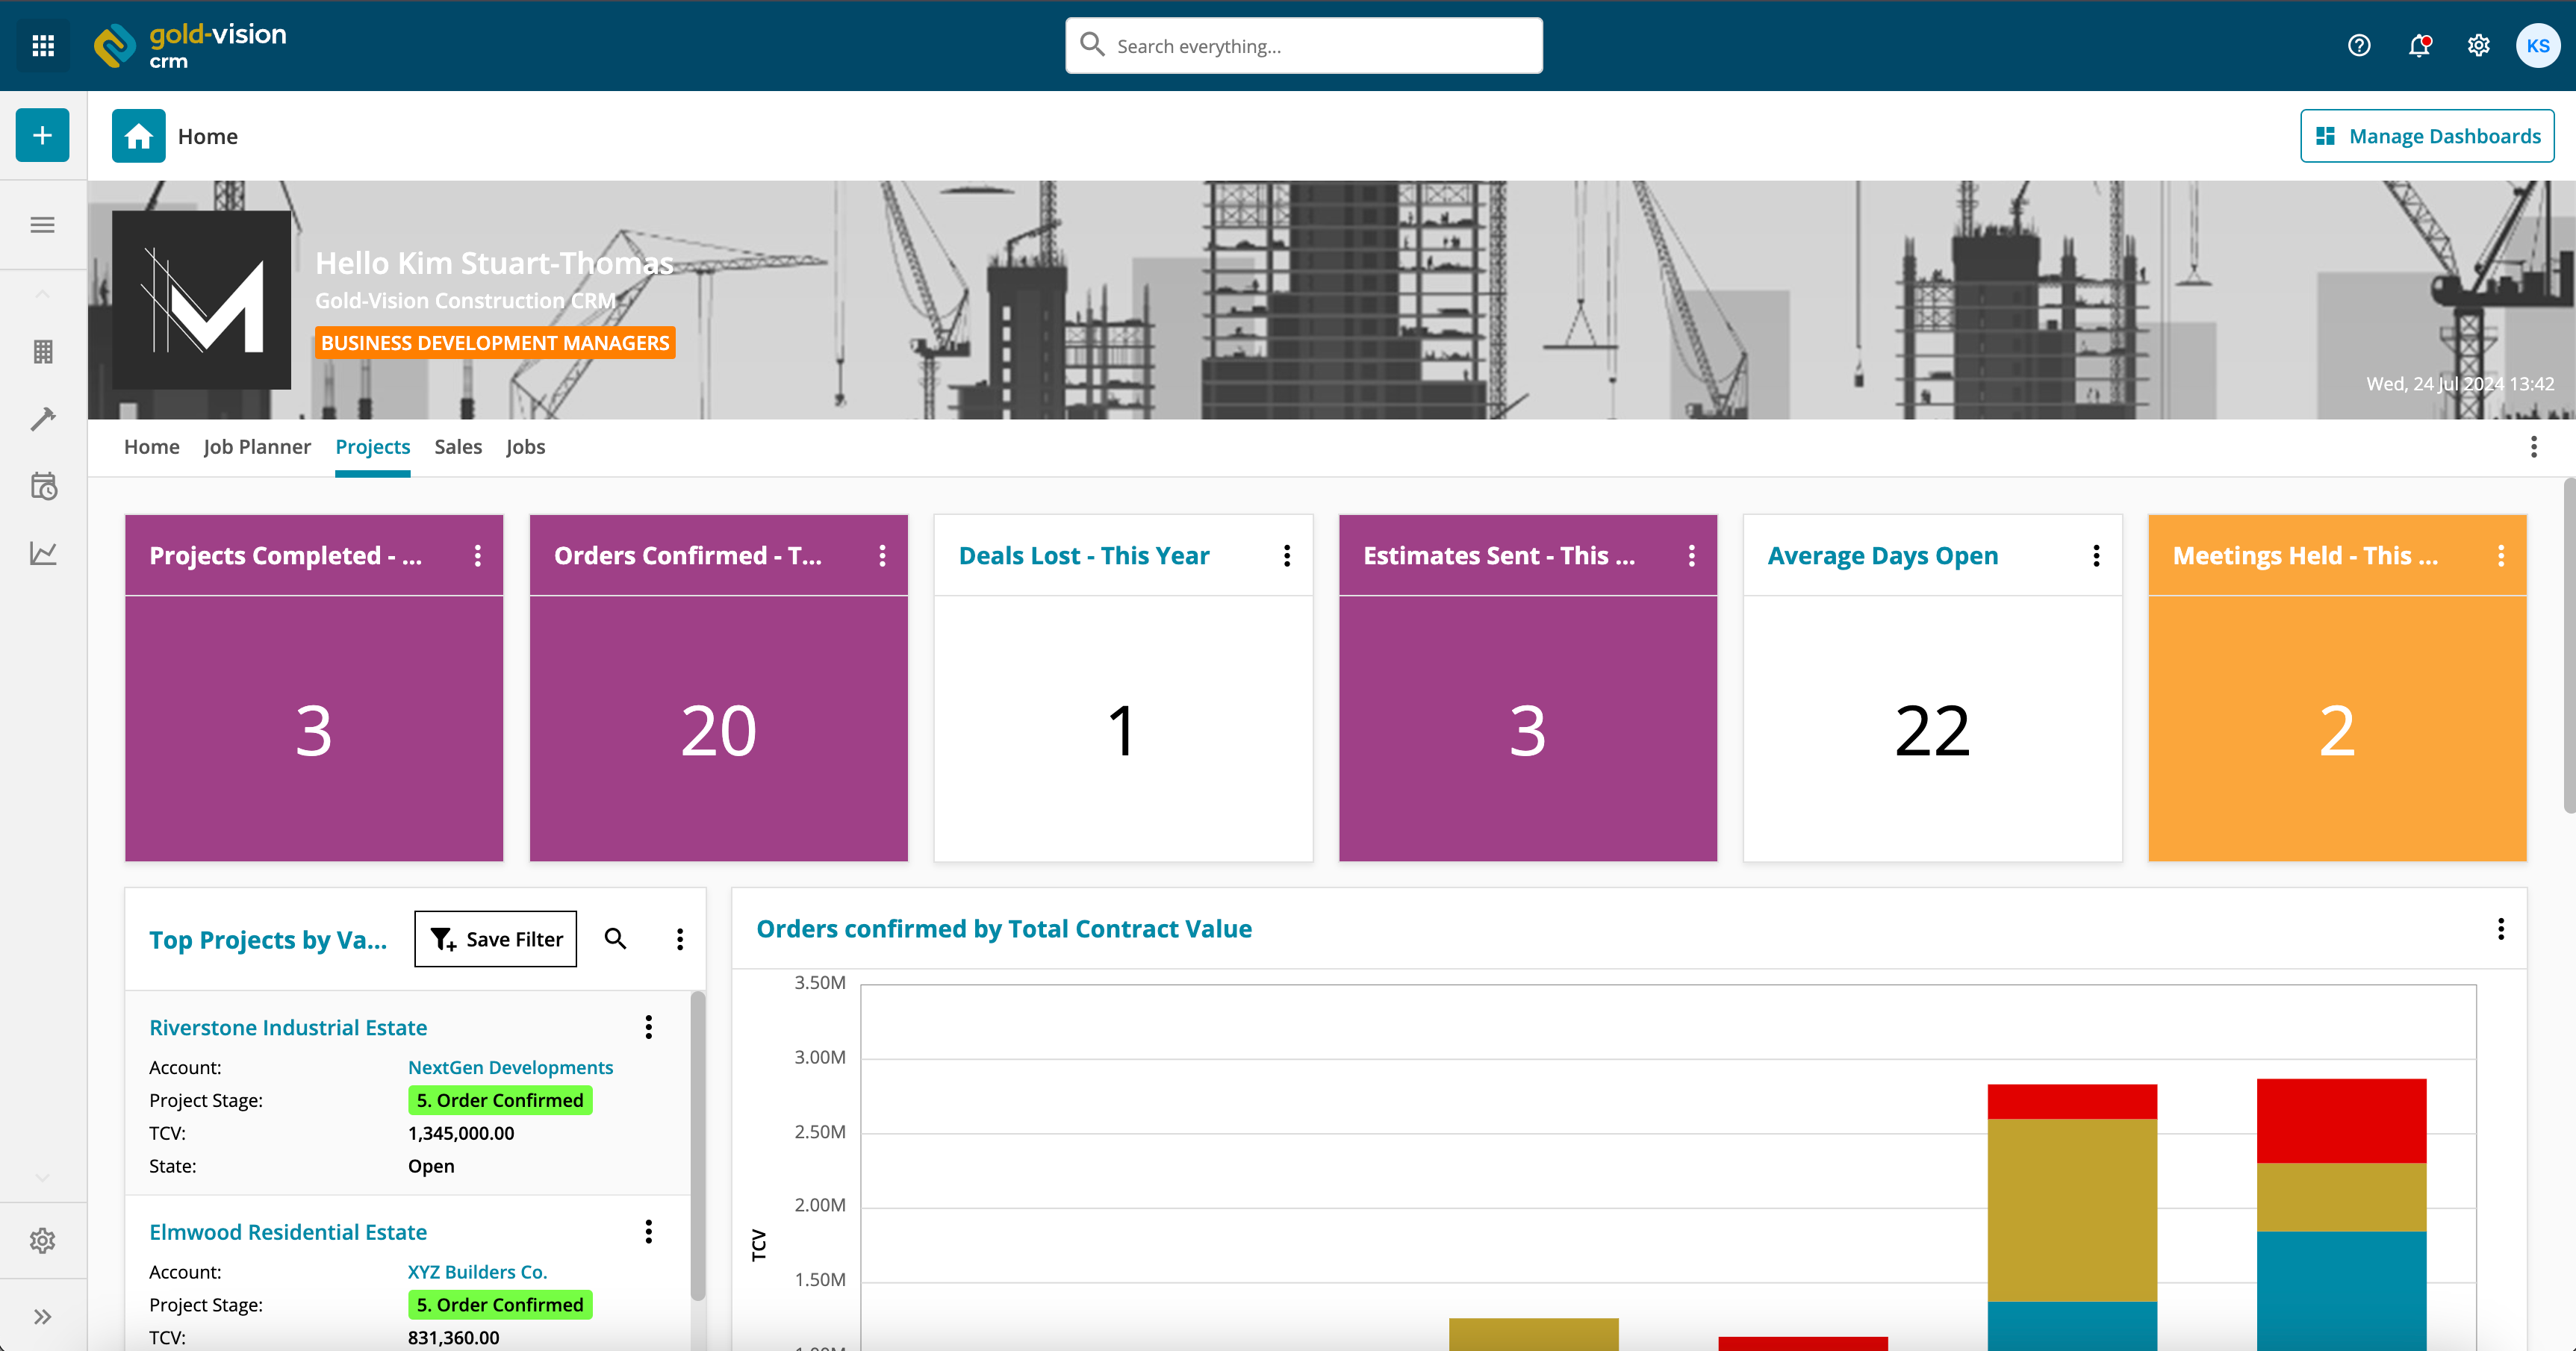This screenshot has height=1351, width=2576.
Task: Switch to the Job Planner tab
Action: [x=257, y=447]
